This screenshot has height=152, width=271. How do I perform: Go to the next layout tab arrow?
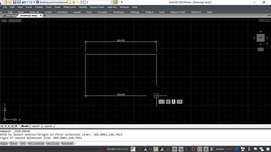pyautogui.click(x=9, y=126)
